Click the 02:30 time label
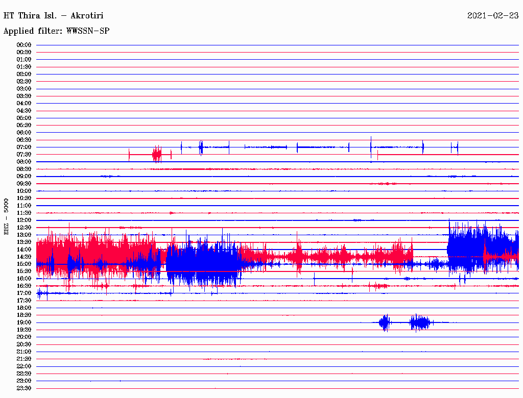The image size is (523, 398). [24, 82]
